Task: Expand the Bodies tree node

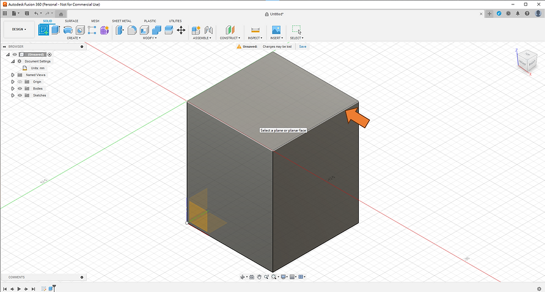Action: tap(13, 88)
